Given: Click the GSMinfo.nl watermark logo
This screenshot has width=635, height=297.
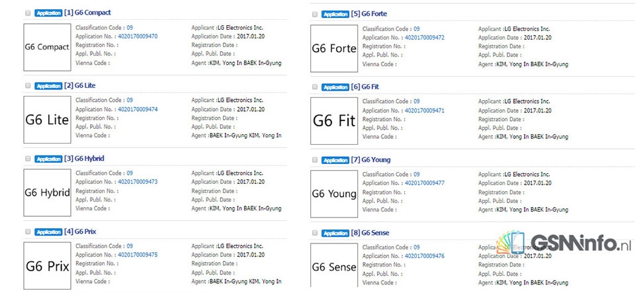Looking at the screenshot, I should point(564,243).
